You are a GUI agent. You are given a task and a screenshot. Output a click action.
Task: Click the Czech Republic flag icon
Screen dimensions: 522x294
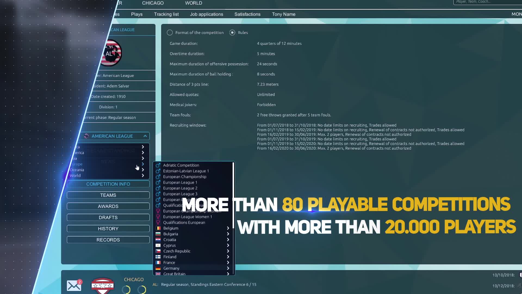tap(158, 251)
